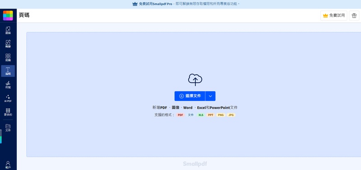Expand the dropdown arrow beside 選擇文件
The width and height of the screenshot is (361, 170).
(x=210, y=96)
